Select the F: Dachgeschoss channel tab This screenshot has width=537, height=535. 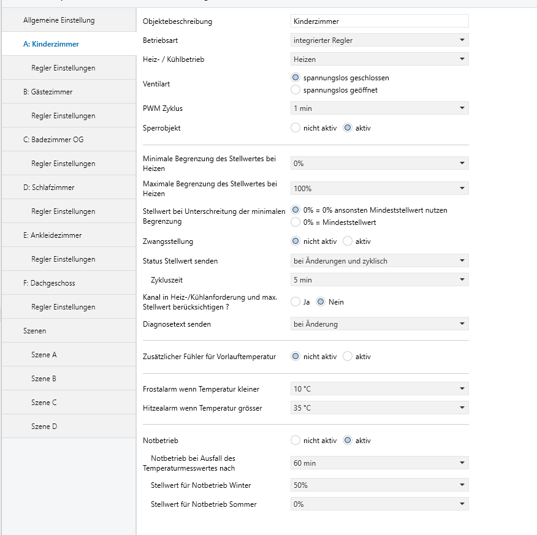[x=69, y=283]
